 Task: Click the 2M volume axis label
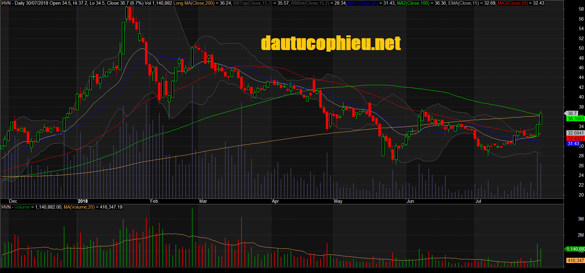coord(580,235)
